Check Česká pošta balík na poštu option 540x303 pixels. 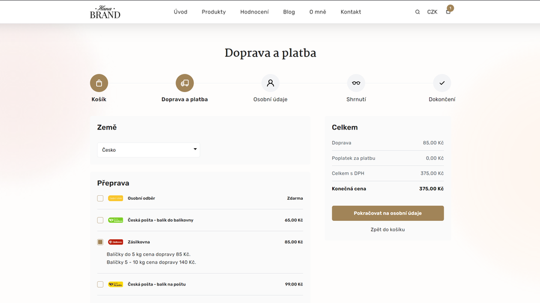pyautogui.click(x=100, y=284)
